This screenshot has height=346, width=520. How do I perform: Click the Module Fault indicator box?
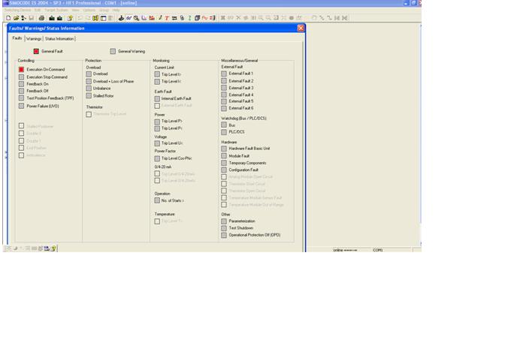[x=224, y=155]
